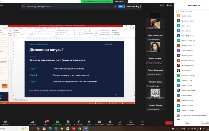
Task: Expand the arrow beside Participants
Action: pyautogui.click(x=39, y=122)
